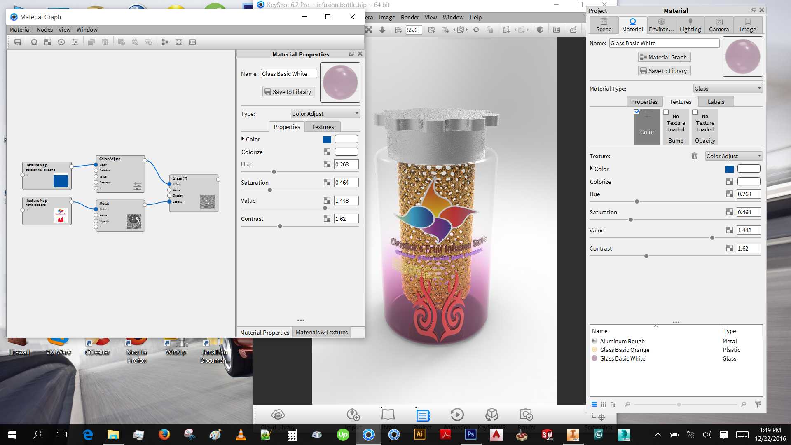Click the sliders settings icon in Material Graph toolbar
Image resolution: width=791 pixels, height=445 pixels.
coord(75,42)
